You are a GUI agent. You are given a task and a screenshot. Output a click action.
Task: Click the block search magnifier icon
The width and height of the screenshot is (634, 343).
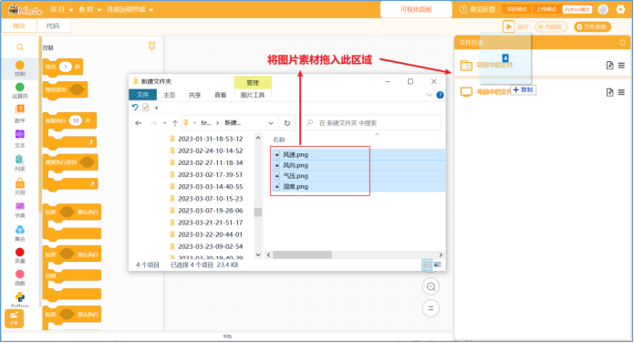click(x=20, y=47)
